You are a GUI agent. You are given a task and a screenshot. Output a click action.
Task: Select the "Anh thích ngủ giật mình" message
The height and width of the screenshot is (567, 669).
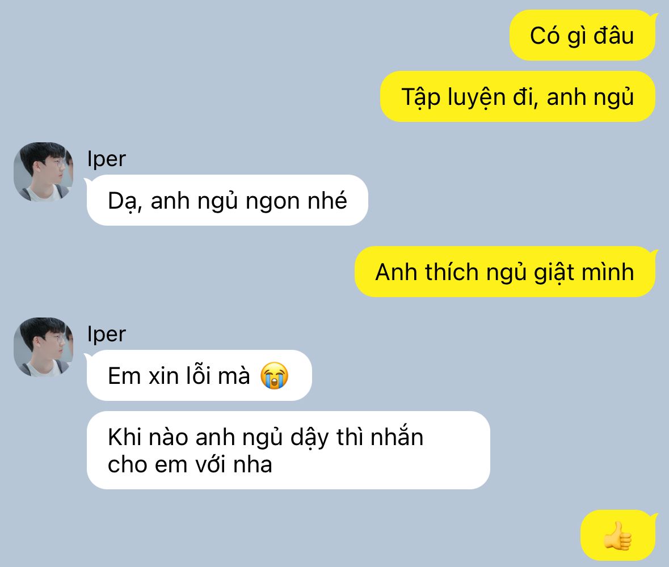(x=505, y=272)
